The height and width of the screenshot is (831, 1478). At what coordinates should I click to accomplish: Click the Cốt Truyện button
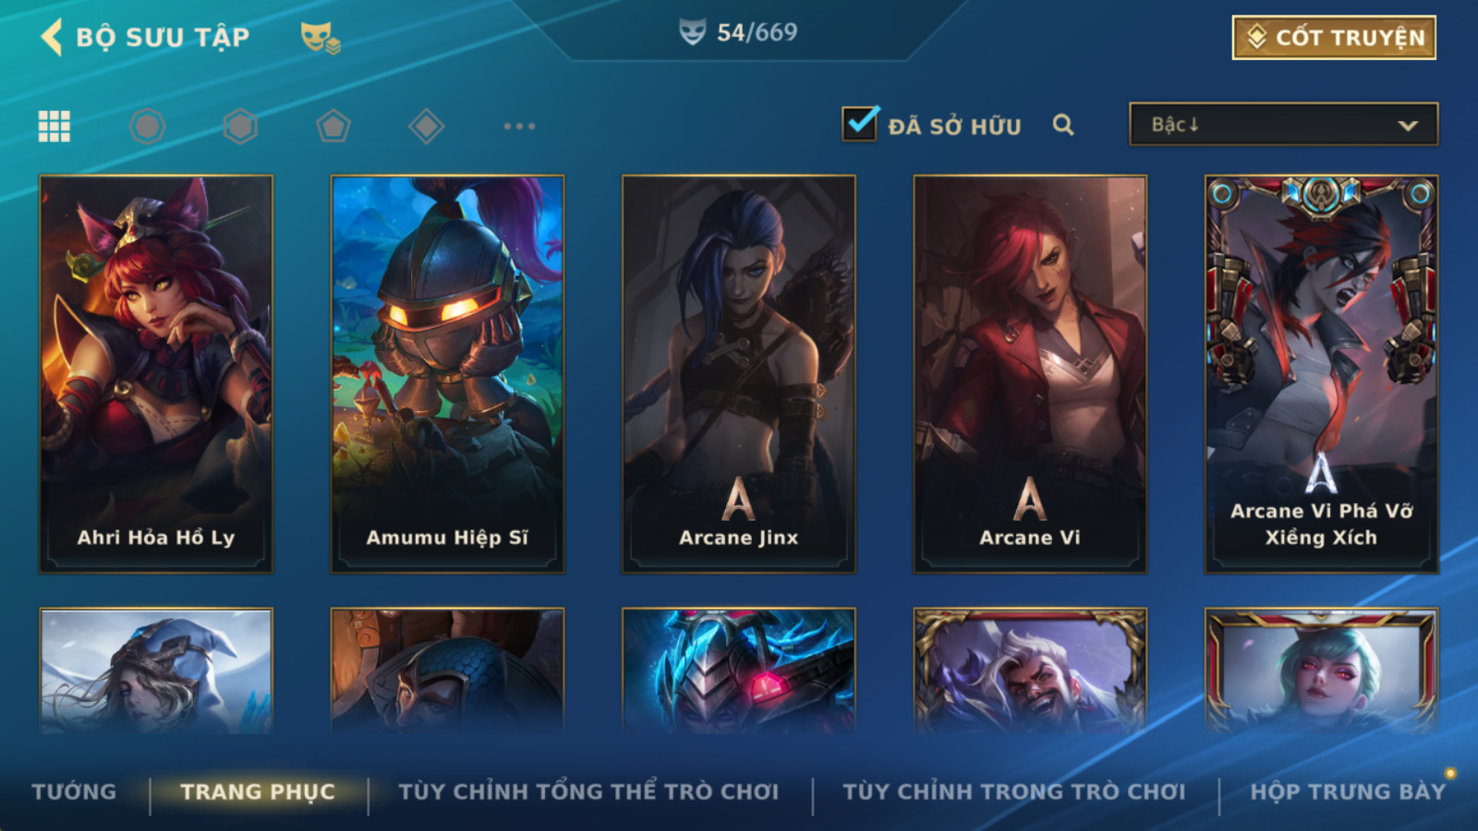pos(1334,38)
